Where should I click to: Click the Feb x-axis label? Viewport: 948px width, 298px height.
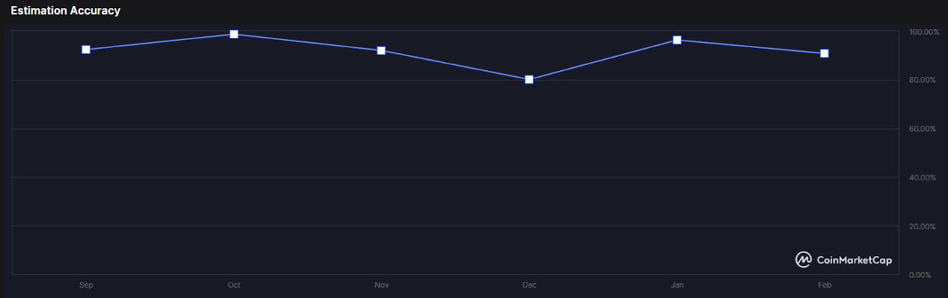pos(824,285)
